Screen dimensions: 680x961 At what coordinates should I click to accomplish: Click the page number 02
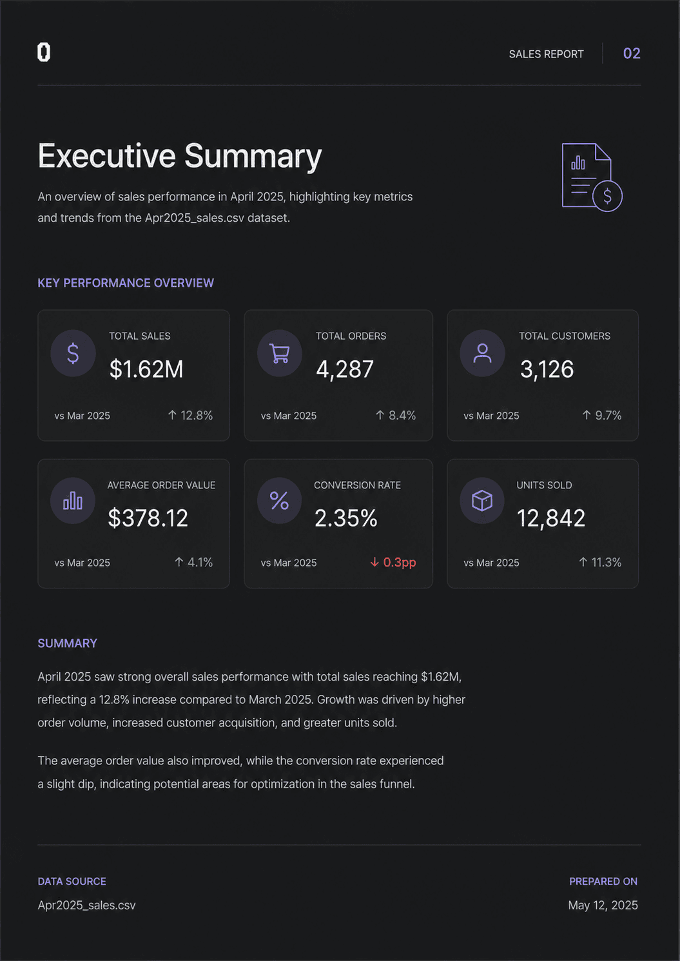(632, 53)
